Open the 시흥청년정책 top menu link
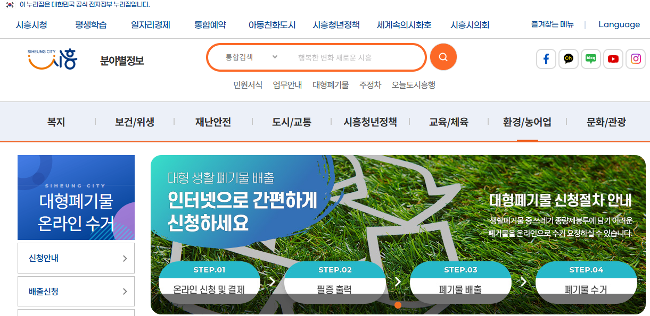This screenshot has height=316, width=650. (336, 25)
